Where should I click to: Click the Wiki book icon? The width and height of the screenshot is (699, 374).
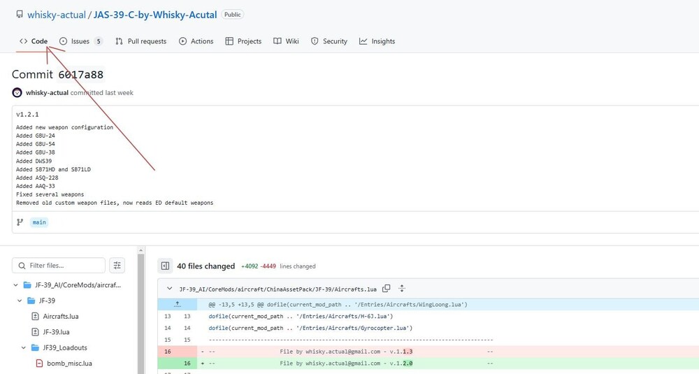pyautogui.click(x=278, y=41)
